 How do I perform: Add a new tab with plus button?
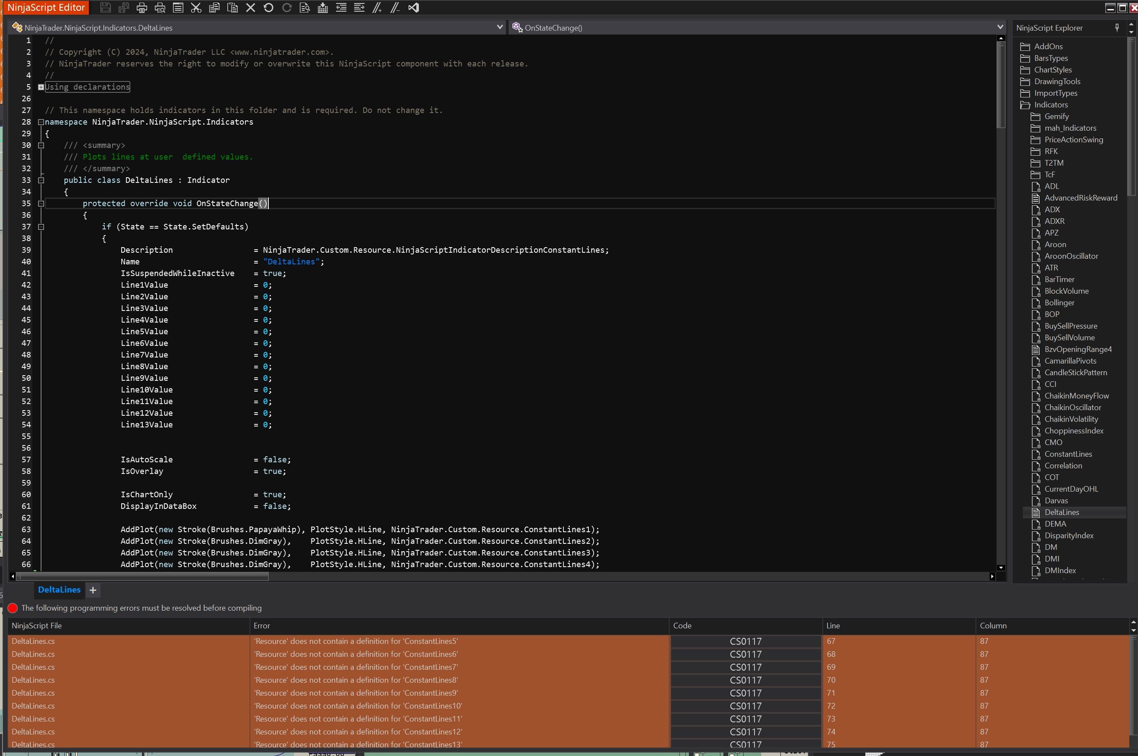pos(93,590)
